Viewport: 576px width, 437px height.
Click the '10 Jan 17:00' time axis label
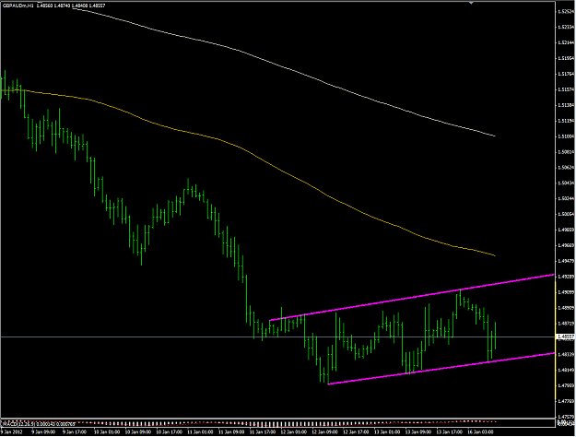(x=169, y=432)
